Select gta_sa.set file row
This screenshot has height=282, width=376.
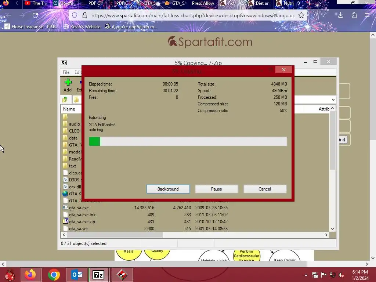pos(145,228)
